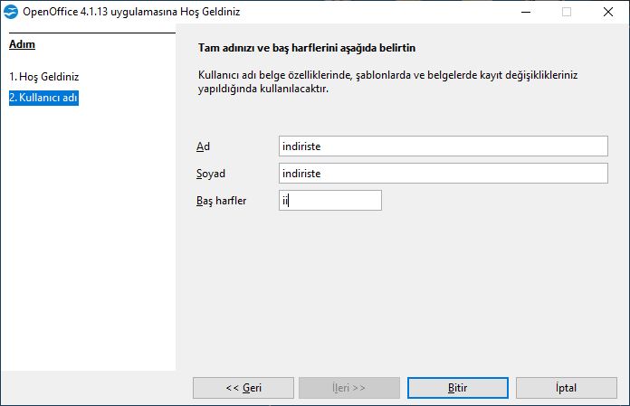Viewport: 630px width, 406px height.
Task: Select step 2. Kullanıcı adı
Action: (43, 98)
